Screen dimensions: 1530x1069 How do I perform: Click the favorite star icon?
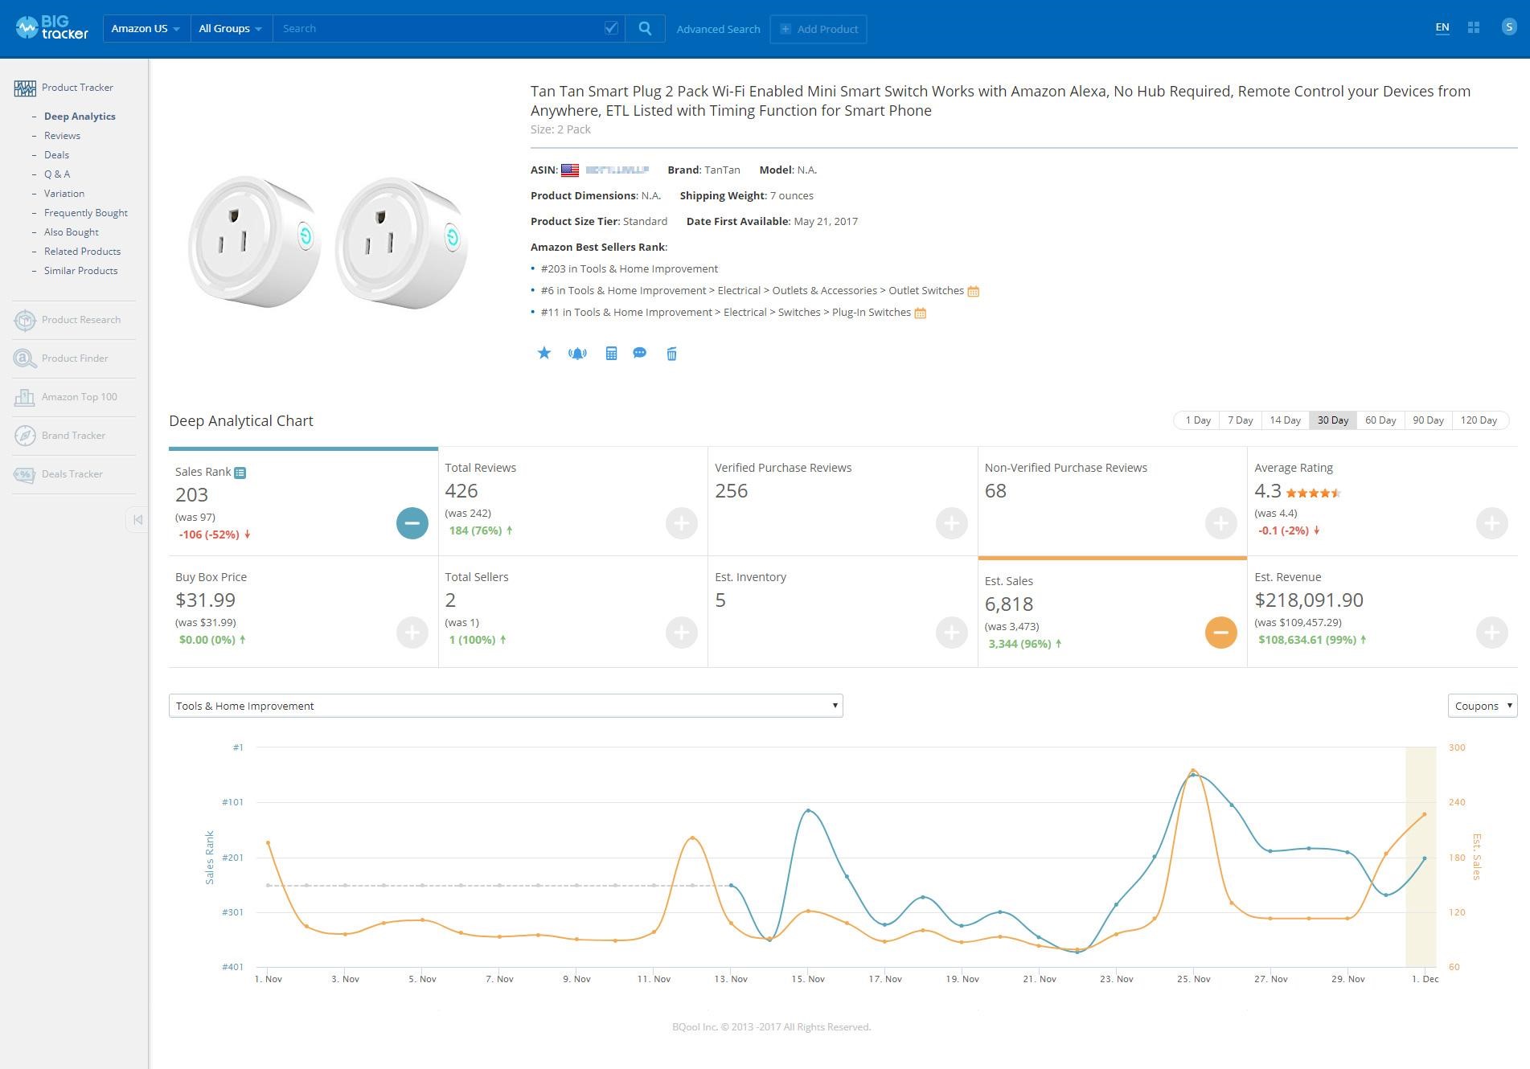tap(544, 353)
